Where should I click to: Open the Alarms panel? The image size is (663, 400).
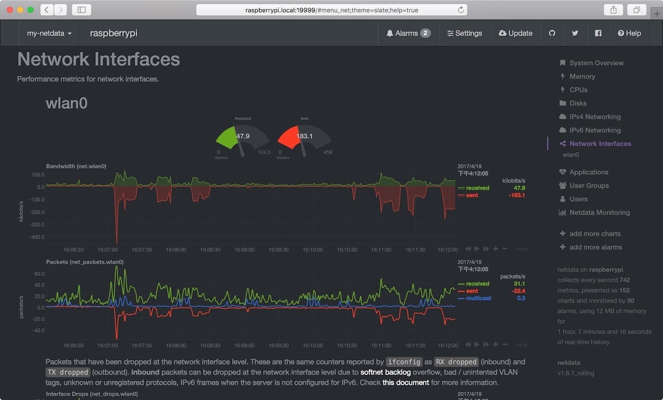[x=409, y=33]
